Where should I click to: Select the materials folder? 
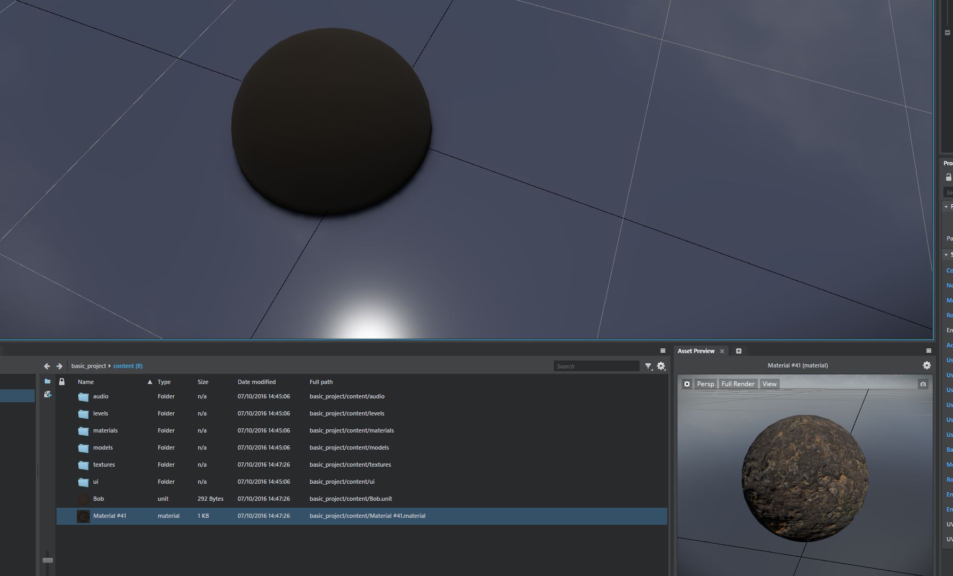[x=362, y=430]
